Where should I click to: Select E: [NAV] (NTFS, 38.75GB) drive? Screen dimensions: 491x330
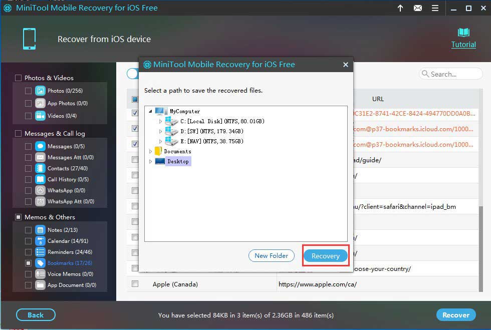point(211,141)
